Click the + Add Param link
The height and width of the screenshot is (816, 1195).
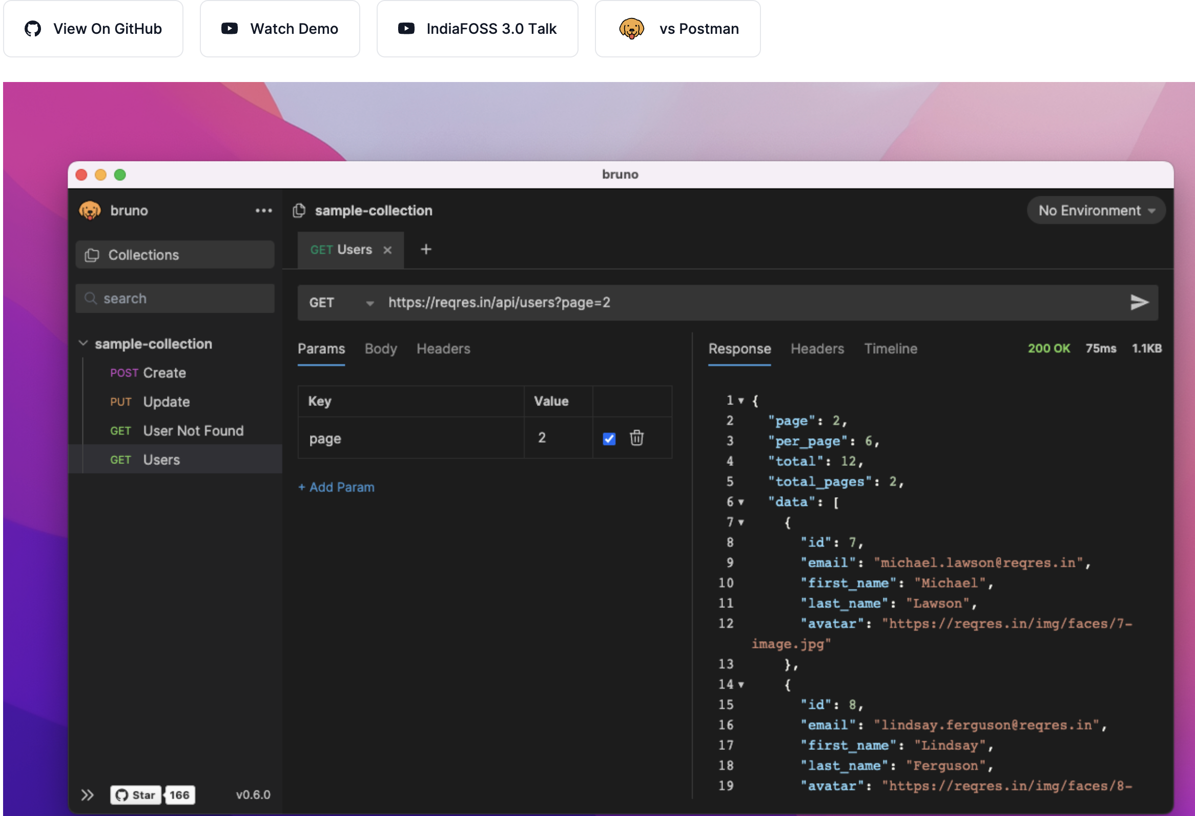point(336,487)
